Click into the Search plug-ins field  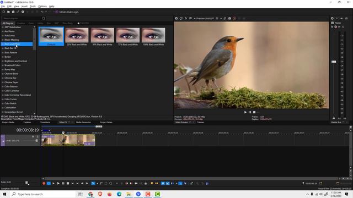(x=22, y=18)
